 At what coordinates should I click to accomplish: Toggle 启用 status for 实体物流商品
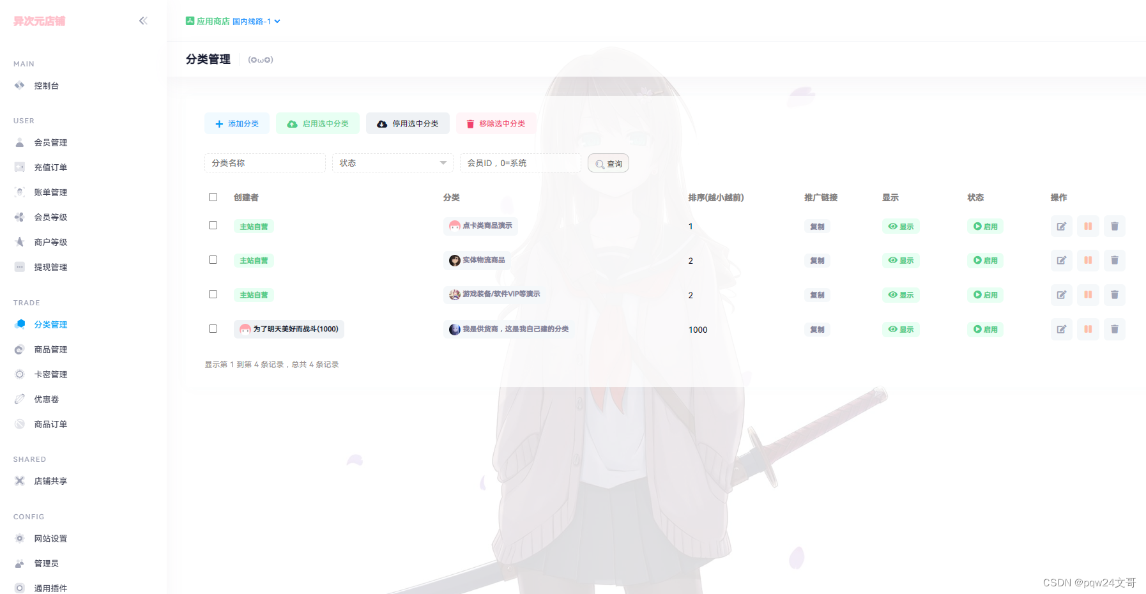tap(985, 260)
